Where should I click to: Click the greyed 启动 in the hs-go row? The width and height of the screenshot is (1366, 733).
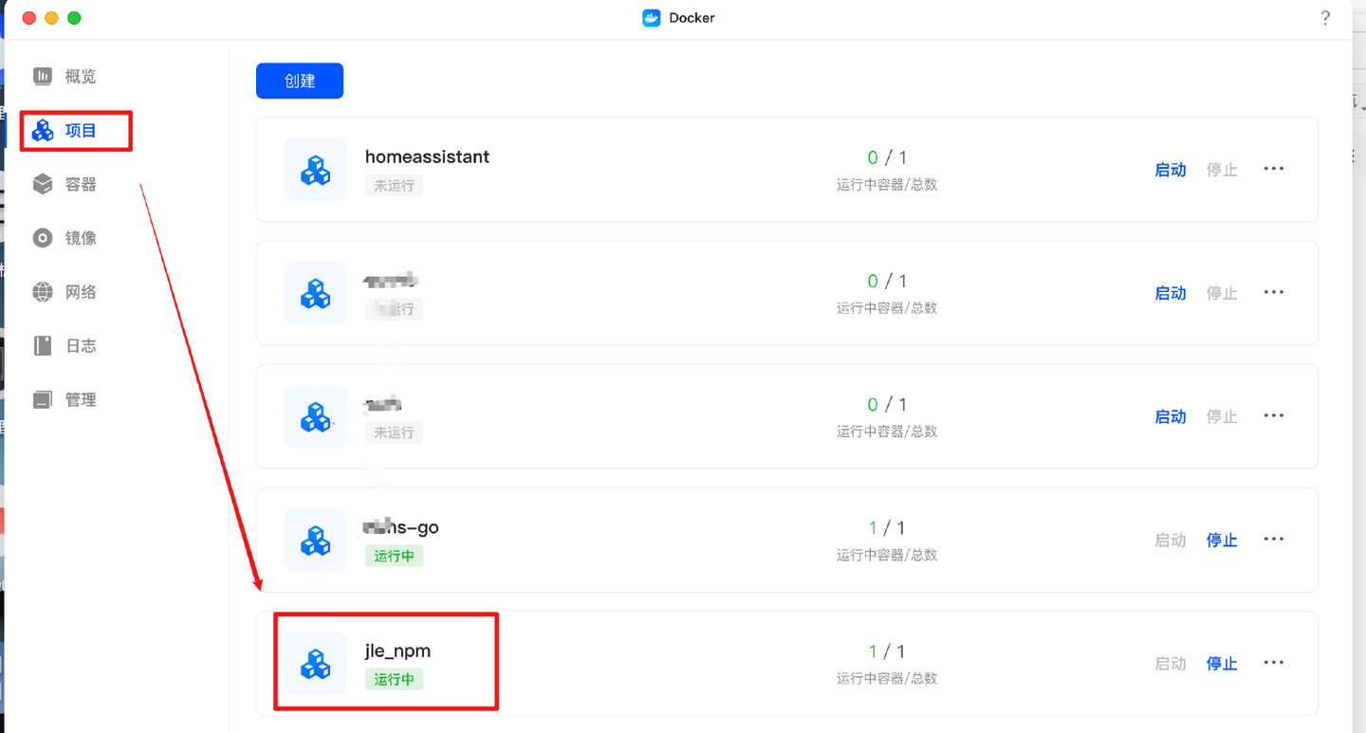[x=1171, y=541]
